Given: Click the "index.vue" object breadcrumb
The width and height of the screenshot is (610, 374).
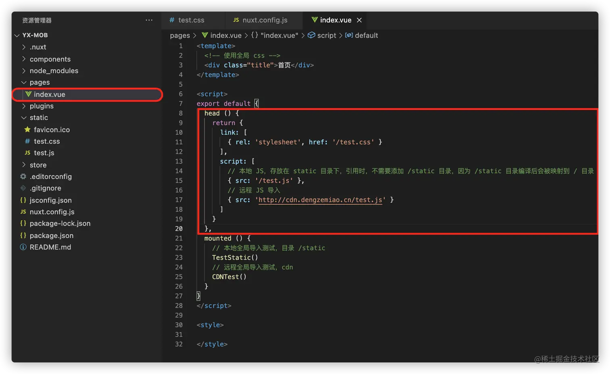Looking at the screenshot, I should pos(280,35).
